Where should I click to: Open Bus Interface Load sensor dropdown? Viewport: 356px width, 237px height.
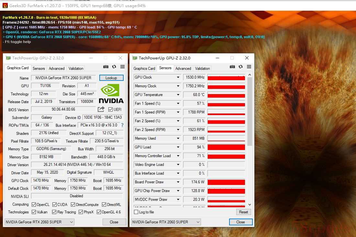(178, 173)
